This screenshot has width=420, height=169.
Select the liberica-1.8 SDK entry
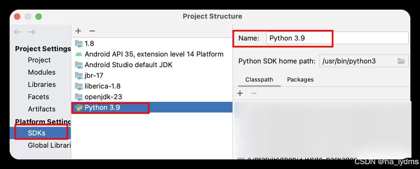tap(152, 86)
